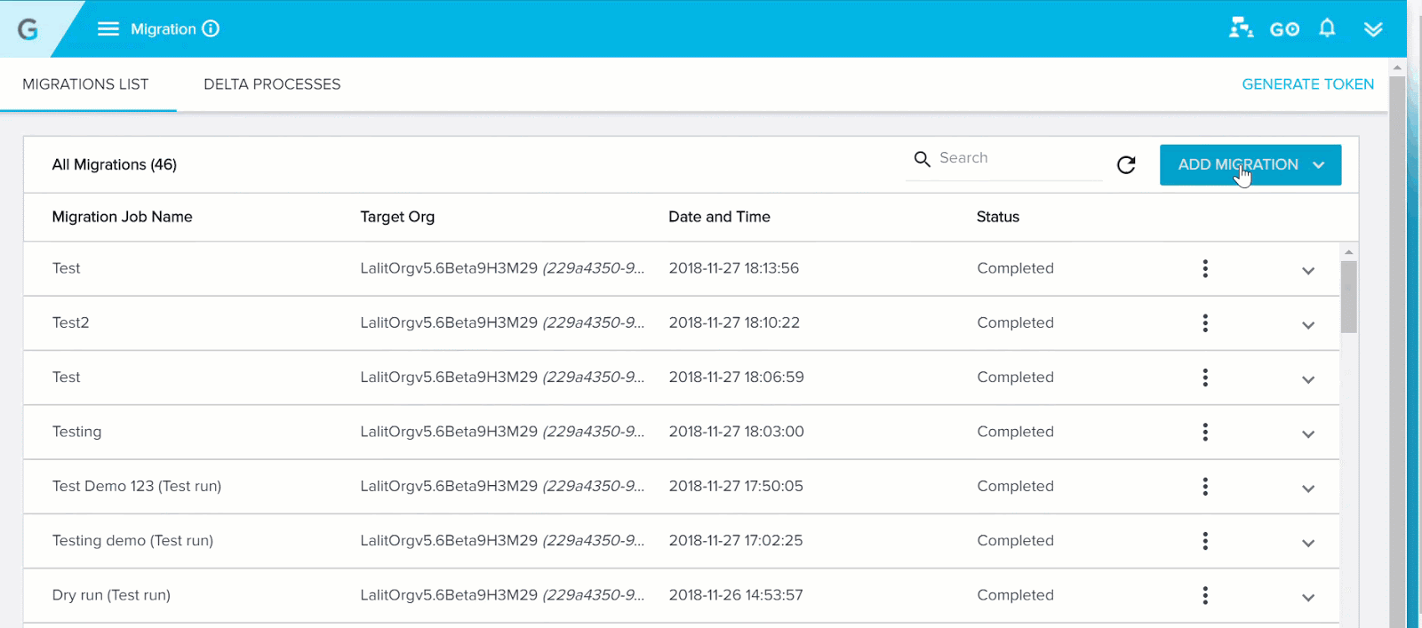The height and width of the screenshot is (628, 1422).
Task: Click target org in Test2 row
Action: pyautogui.click(x=502, y=322)
